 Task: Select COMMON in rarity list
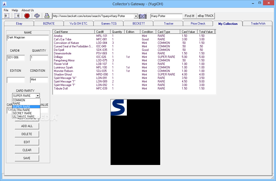click(x=26, y=100)
